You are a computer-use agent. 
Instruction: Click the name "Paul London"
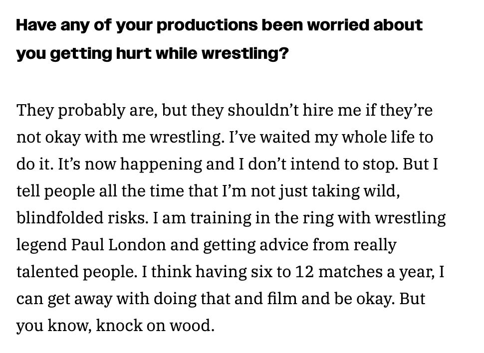105,245
